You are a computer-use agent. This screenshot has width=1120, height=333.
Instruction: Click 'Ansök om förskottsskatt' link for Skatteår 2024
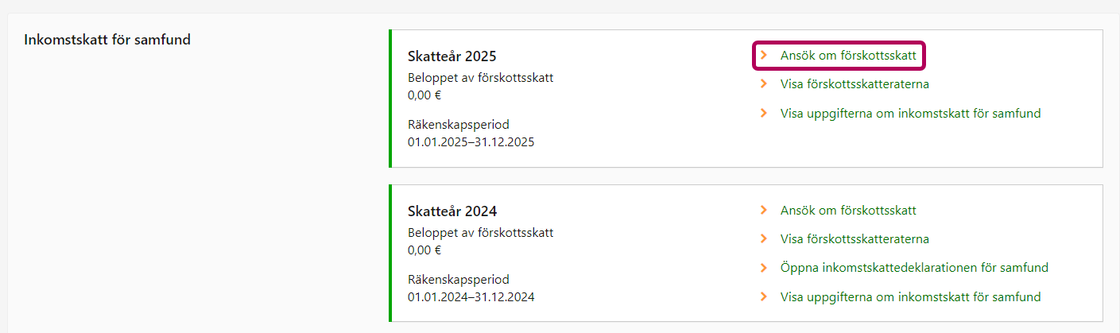pos(848,211)
